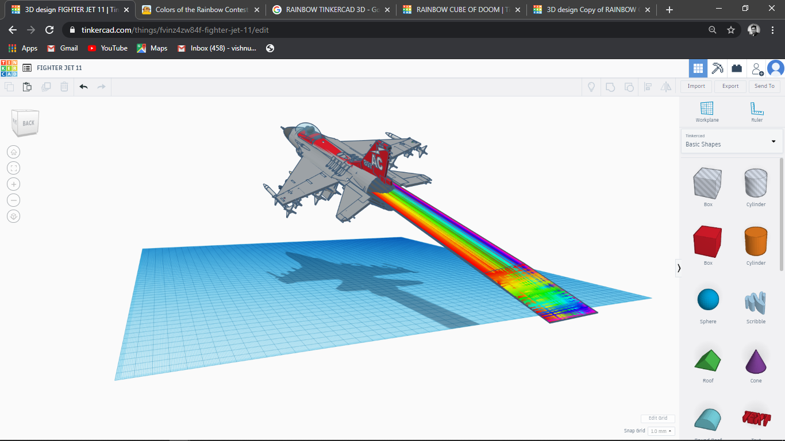Switch to orthographic view icon
The height and width of the screenshot is (441, 785).
[14, 216]
